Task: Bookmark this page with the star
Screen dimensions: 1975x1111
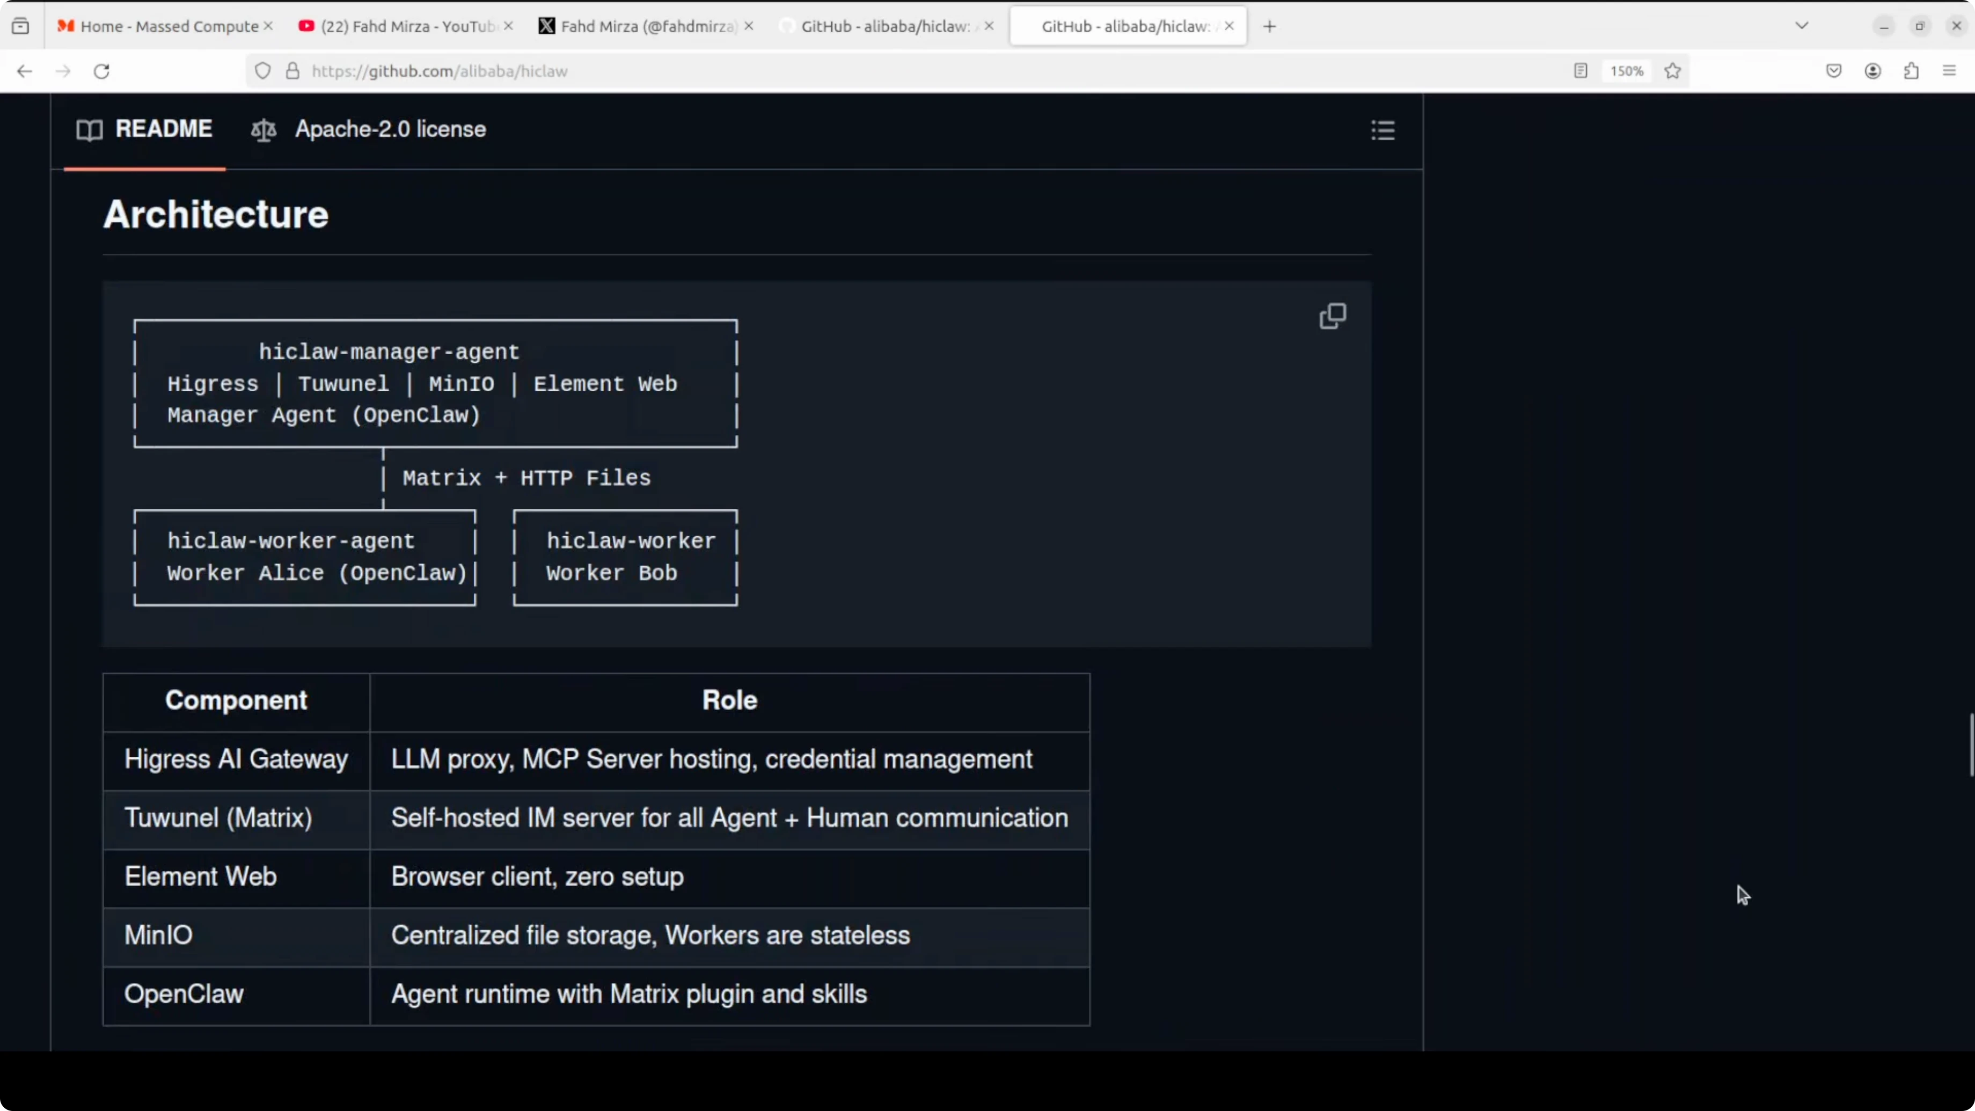Action: coord(1672,70)
